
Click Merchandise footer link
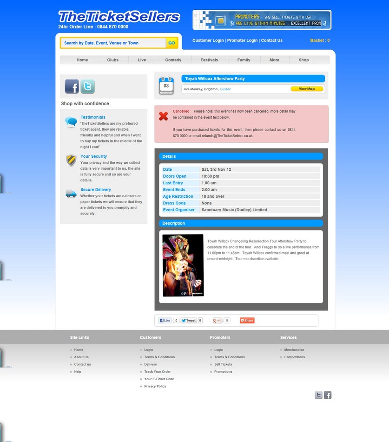point(294,349)
